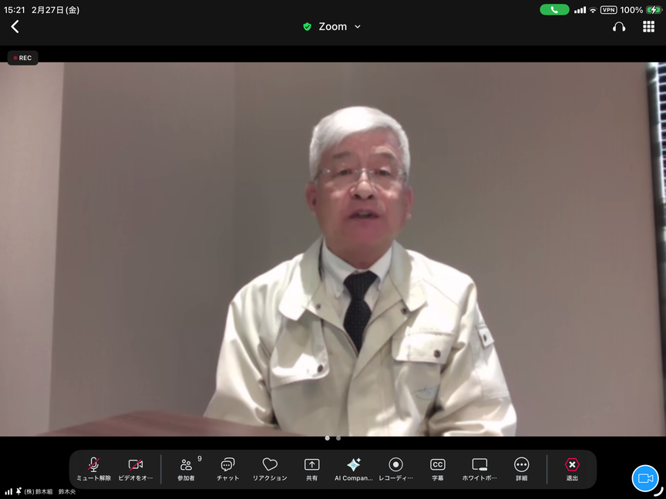Switch to gallery grid view
Image resolution: width=666 pixels, height=499 pixels.
pos(648,27)
